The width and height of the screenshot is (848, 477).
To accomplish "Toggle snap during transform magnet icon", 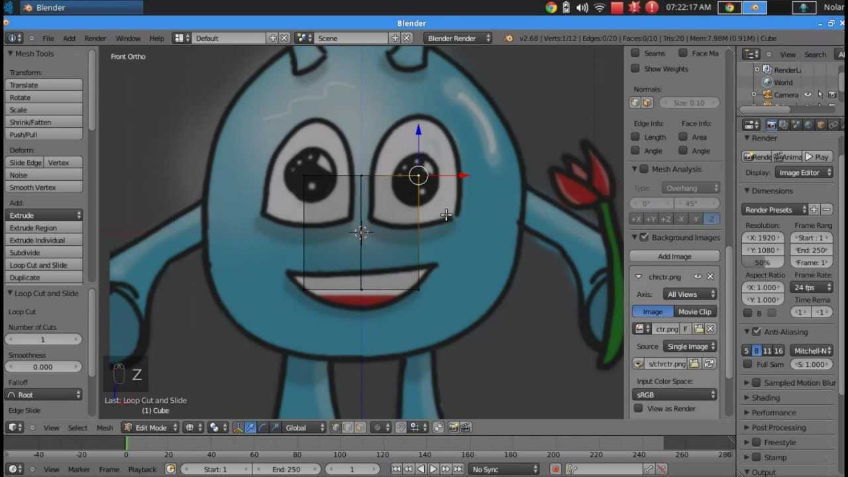I will (401, 427).
